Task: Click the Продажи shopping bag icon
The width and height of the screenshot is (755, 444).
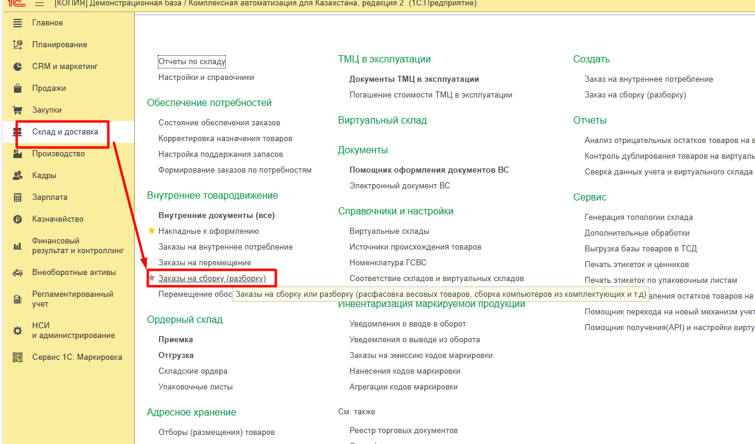Action: click(x=18, y=88)
